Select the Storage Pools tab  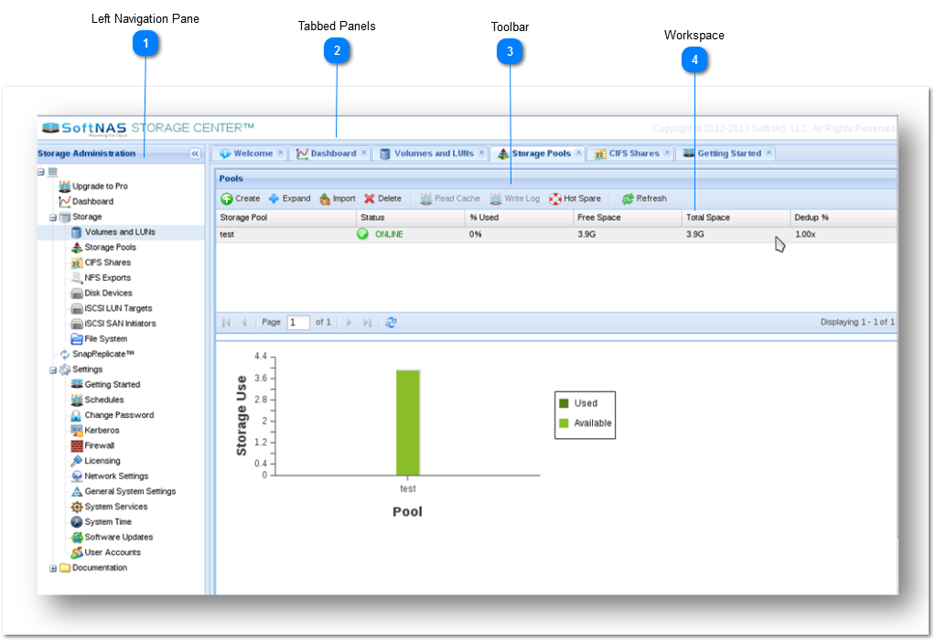tap(535, 154)
